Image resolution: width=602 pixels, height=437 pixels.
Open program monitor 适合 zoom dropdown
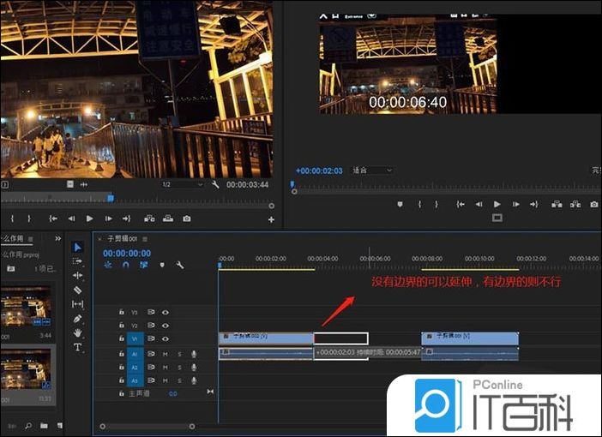(x=372, y=171)
